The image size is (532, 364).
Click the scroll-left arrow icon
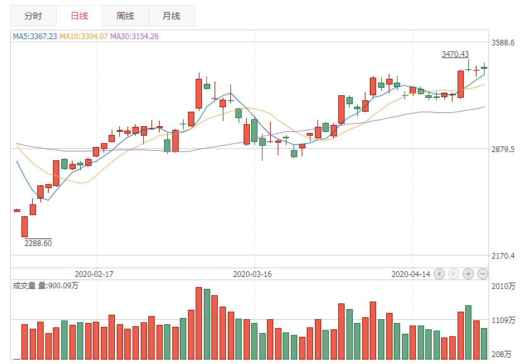[x=439, y=273]
